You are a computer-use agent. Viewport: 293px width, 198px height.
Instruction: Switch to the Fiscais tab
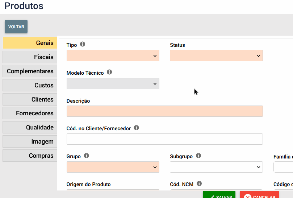30,57
